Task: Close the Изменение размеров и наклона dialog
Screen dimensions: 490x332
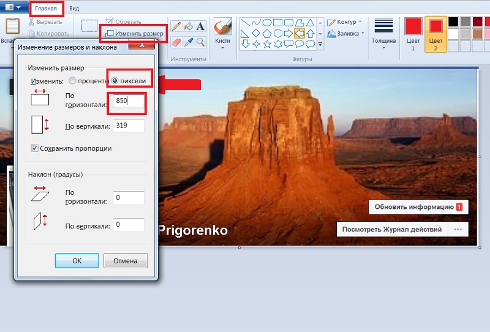Action: pyautogui.click(x=141, y=46)
